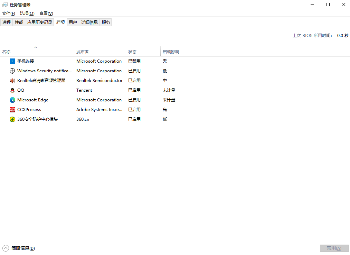350x255 pixels.
Task: Select the 手机连接 app icon
Action: [x=12, y=61]
